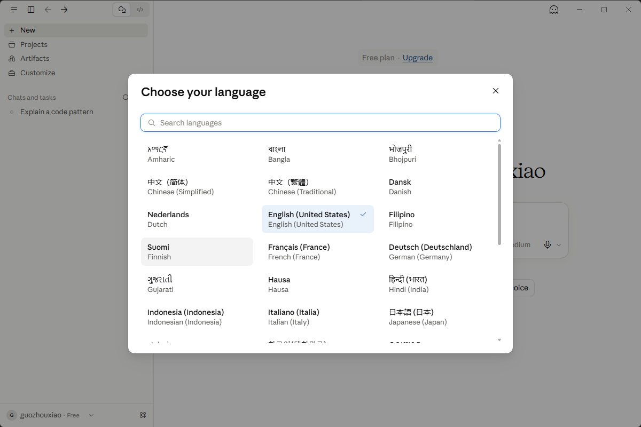This screenshot has height=427, width=641.
Task: Click the search icon beside Chats and tasks
Action: (x=126, y=98)
